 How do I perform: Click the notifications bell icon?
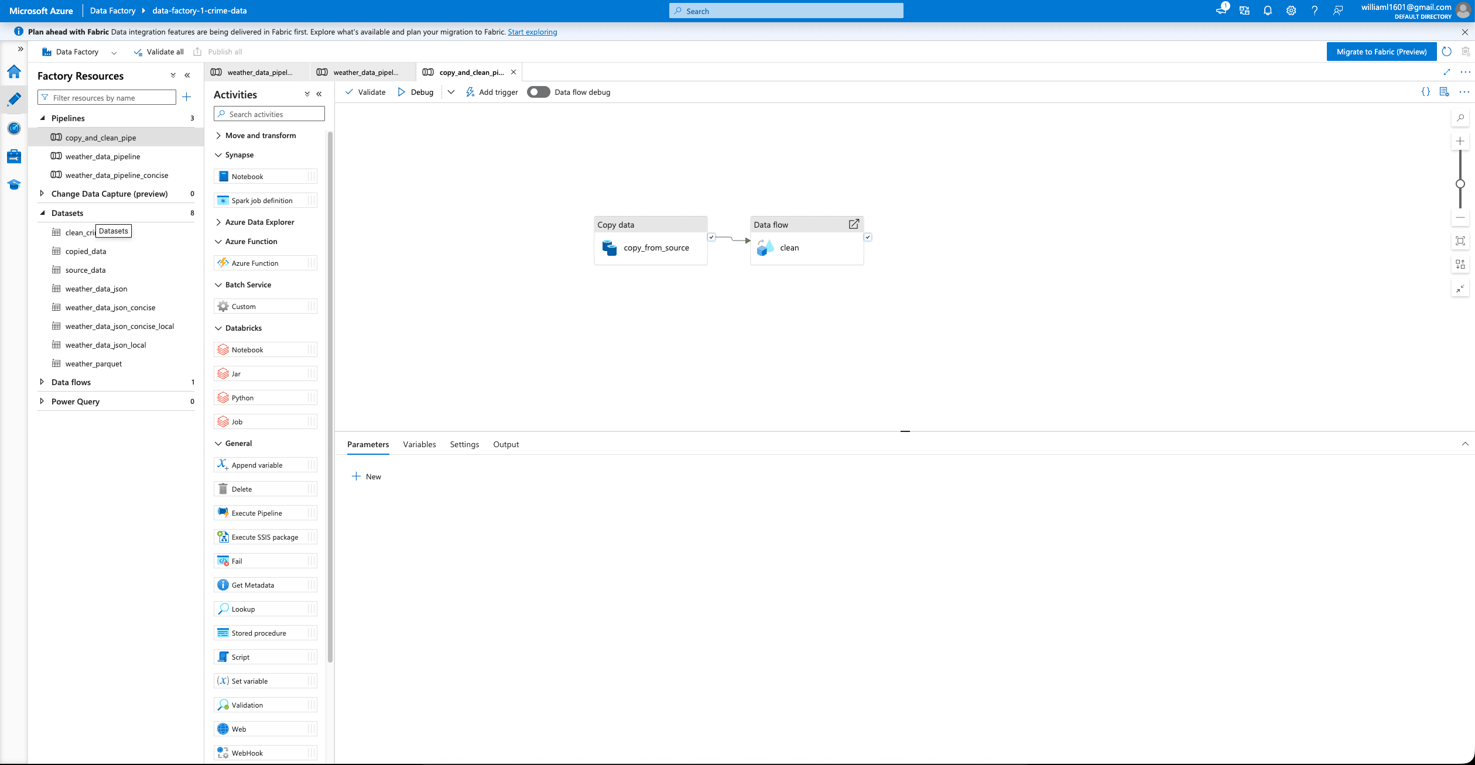(1268, 11)
